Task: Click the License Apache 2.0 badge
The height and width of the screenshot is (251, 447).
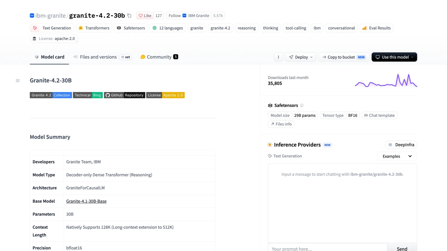Action: coord(165,95)
